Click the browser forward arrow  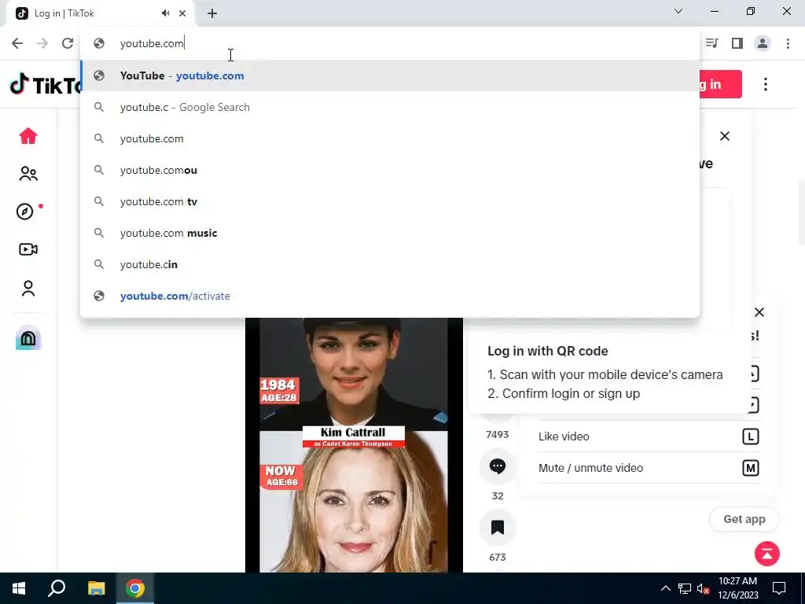tap(42, 43)
